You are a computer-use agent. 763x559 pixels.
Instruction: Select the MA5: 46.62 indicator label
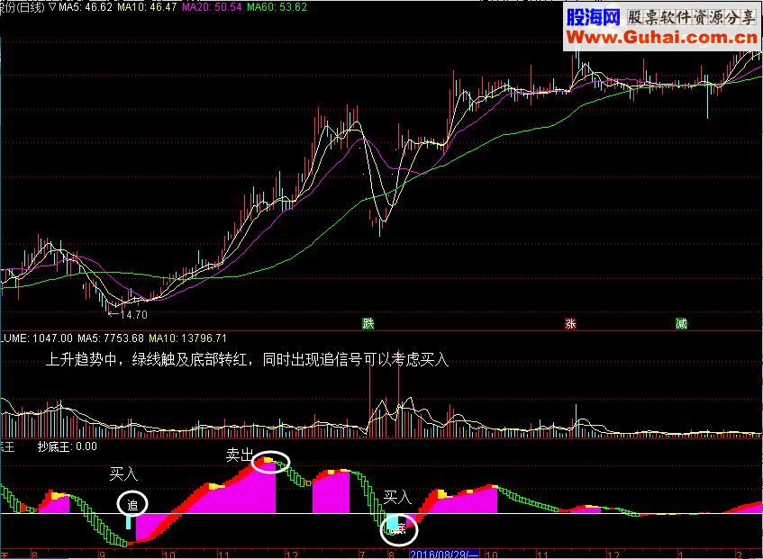[86, 7]
